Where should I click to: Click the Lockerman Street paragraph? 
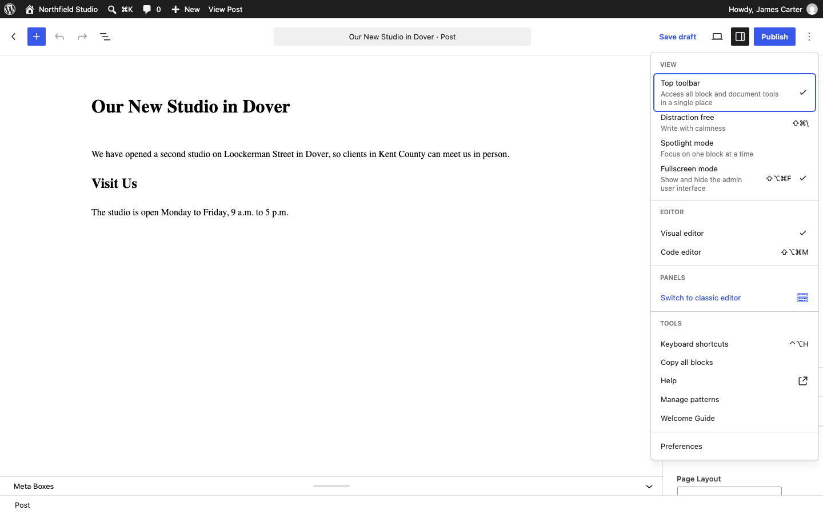301,154
